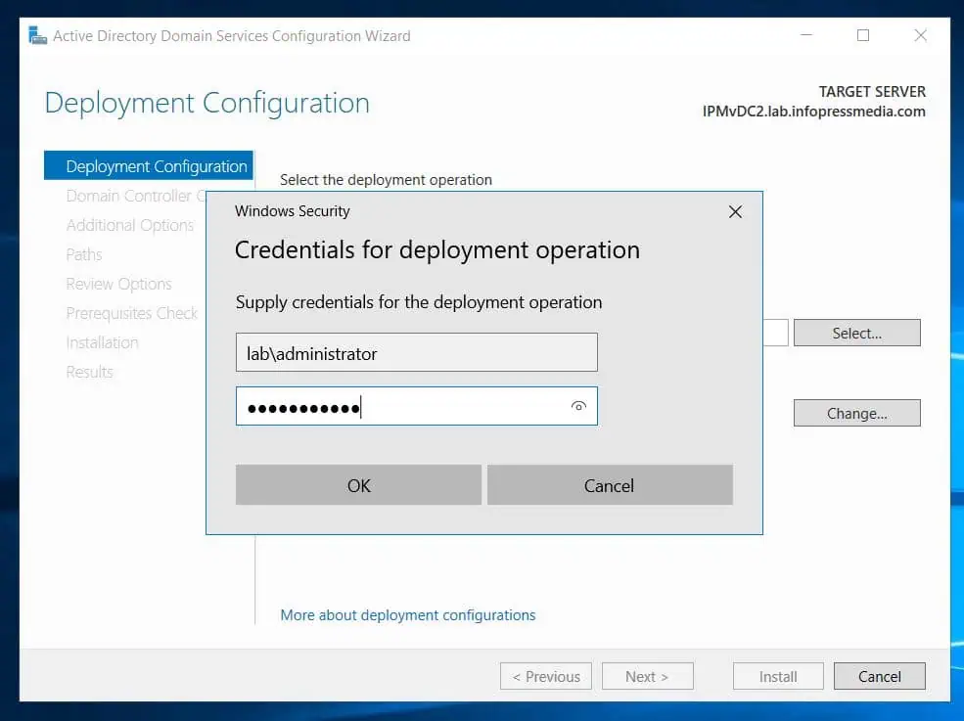Maximize the Configuration Wizard window
The height and width of the screenshot is (721, 964).
point(863,35)
